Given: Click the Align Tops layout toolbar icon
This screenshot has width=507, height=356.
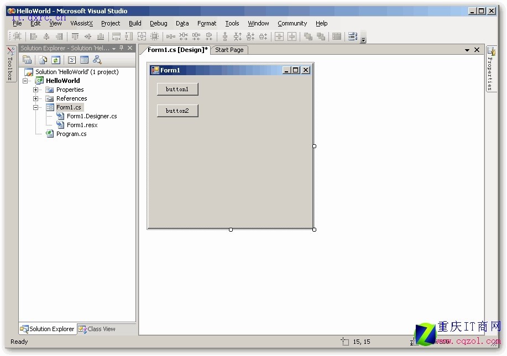Looking at the screenshot, I should [75, 36].
